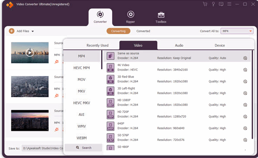Viewport: 258px width, 158px height.
Task: Click the 3D Red-Blue format icon
Action: [110, 79]
